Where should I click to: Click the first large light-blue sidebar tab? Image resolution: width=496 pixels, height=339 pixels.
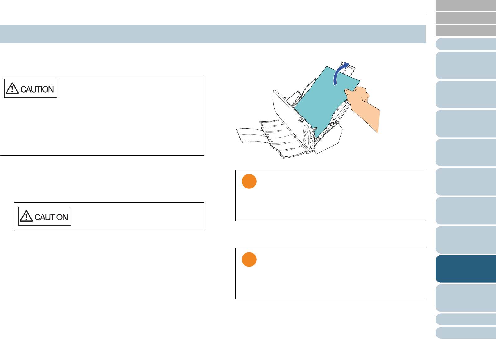pyautogui.click(x=466, y=65)
